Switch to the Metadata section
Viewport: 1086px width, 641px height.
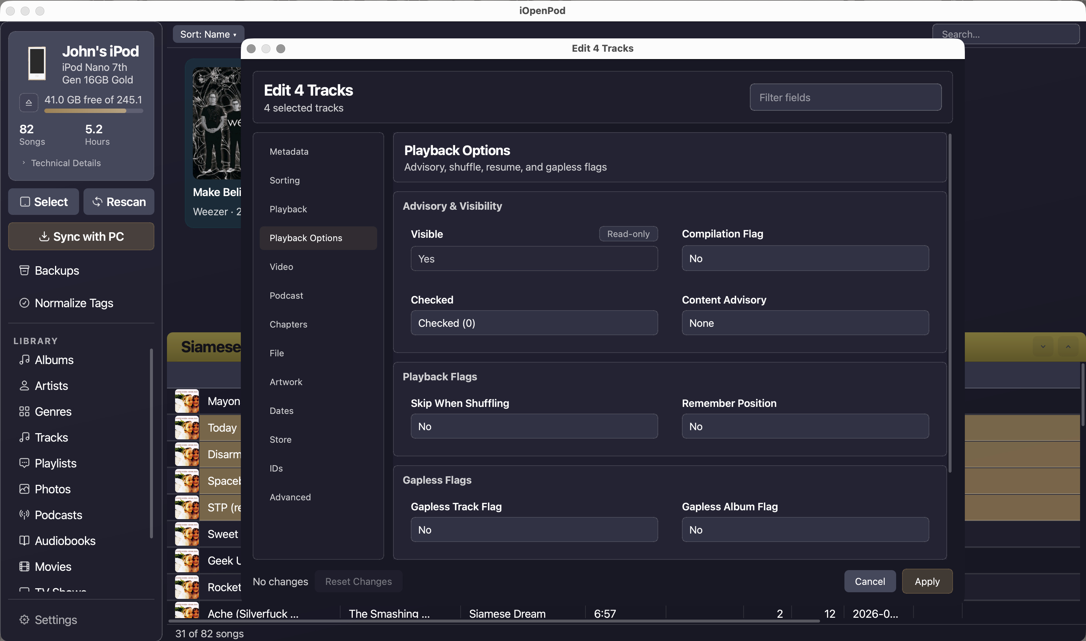(x=318, y=152)
